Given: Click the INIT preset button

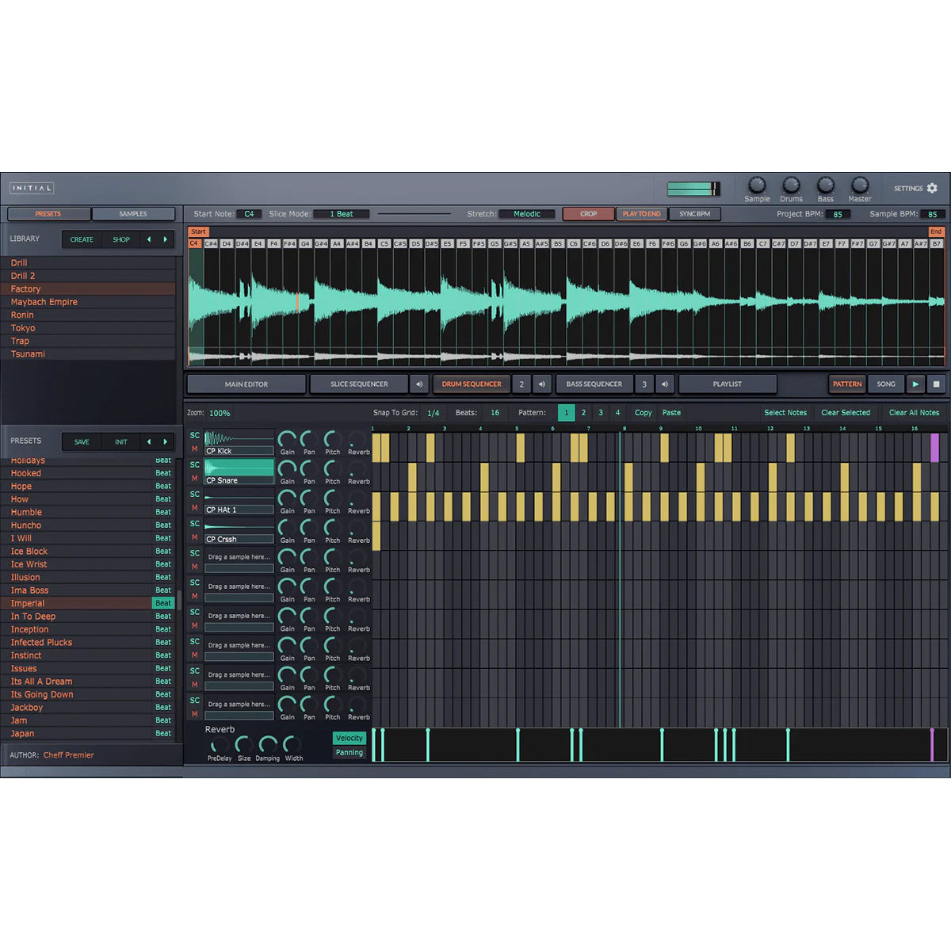Looking at the screenshot, I should [121, 441].
